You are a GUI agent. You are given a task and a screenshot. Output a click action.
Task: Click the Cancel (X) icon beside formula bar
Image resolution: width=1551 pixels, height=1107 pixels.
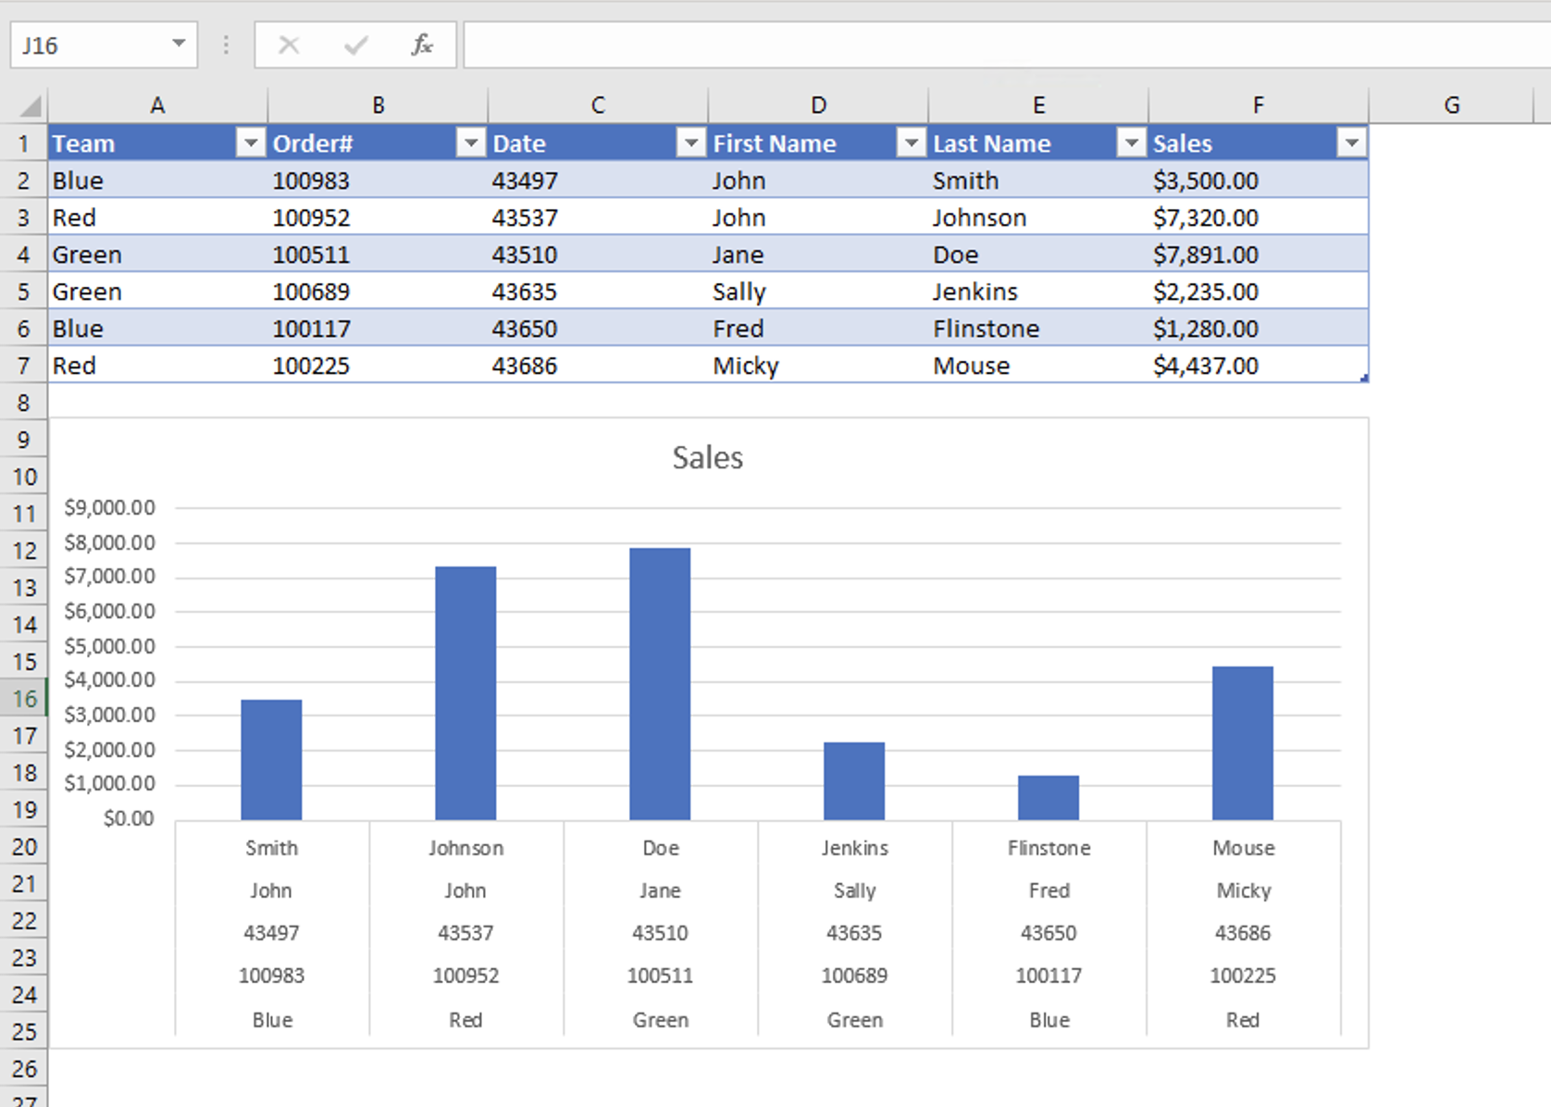pyautogui.click(x=288, y=44)
